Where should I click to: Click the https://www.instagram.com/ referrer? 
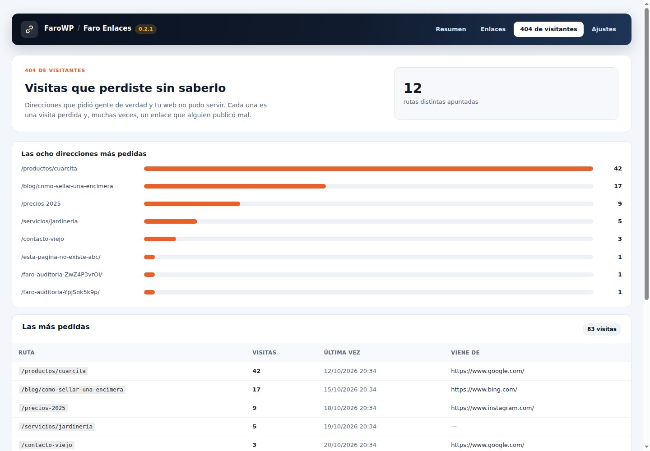tap(492, 408)
